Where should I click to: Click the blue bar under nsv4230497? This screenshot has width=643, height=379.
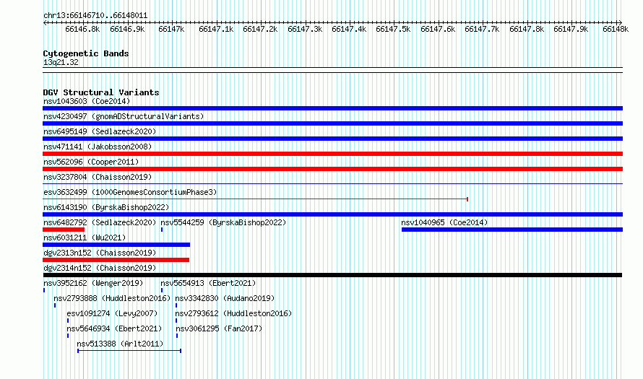pyautogui.click(x=332, y=123)
